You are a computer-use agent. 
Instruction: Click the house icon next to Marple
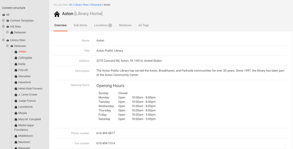click(x=16, y=113)
